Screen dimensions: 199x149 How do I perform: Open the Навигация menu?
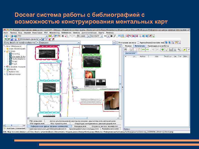[37, 33]
